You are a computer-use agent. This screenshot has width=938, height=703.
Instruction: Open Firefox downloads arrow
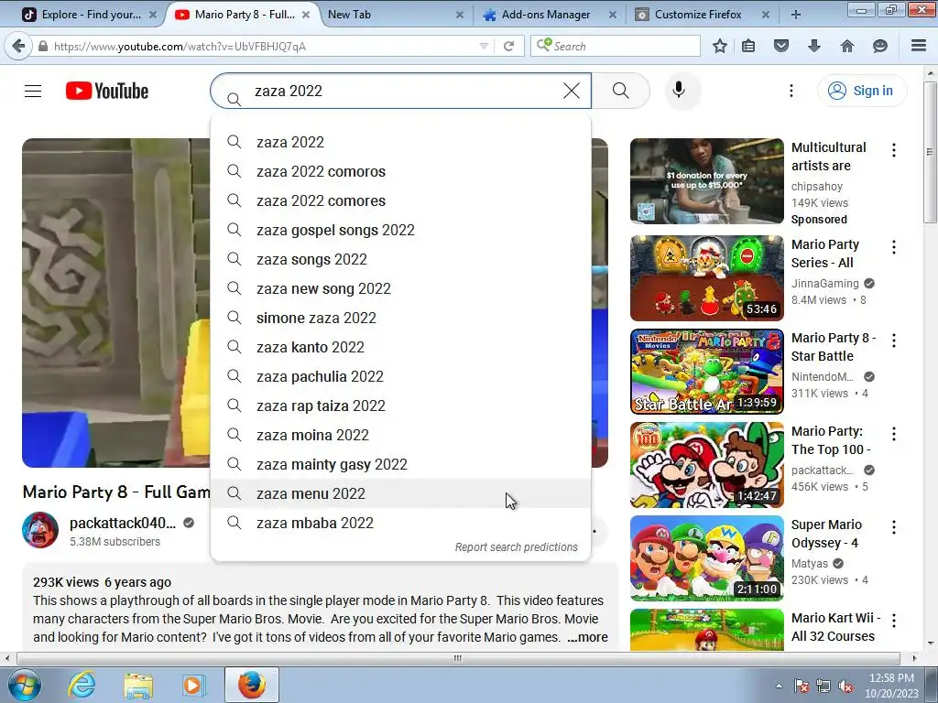[x=814, y=46]
